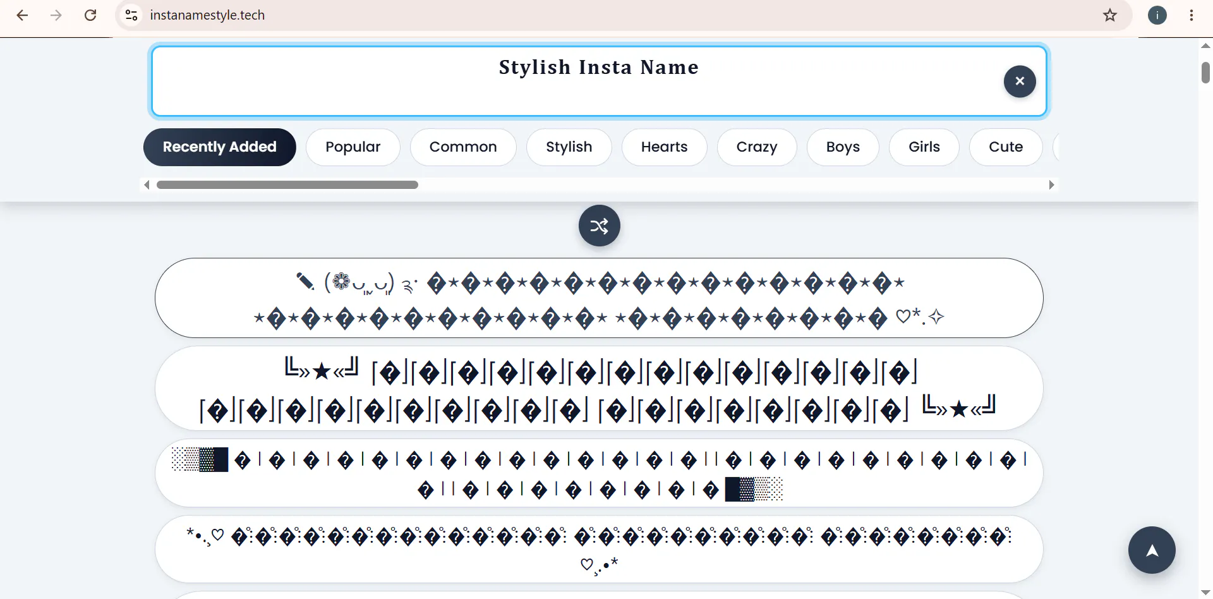Click the address bar URL instanamestyle.tech

click(x=207, y=15)
